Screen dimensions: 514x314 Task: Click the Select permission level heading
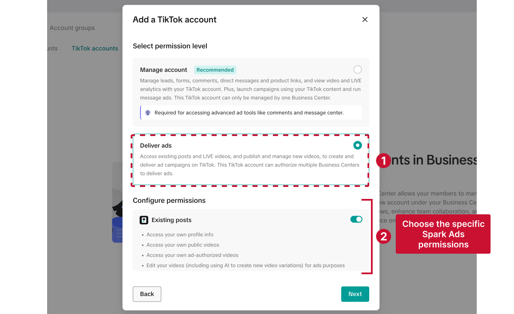click(170, 46)
